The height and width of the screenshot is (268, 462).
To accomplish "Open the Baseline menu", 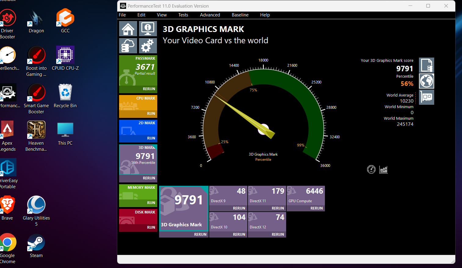I will pos(240,15).
